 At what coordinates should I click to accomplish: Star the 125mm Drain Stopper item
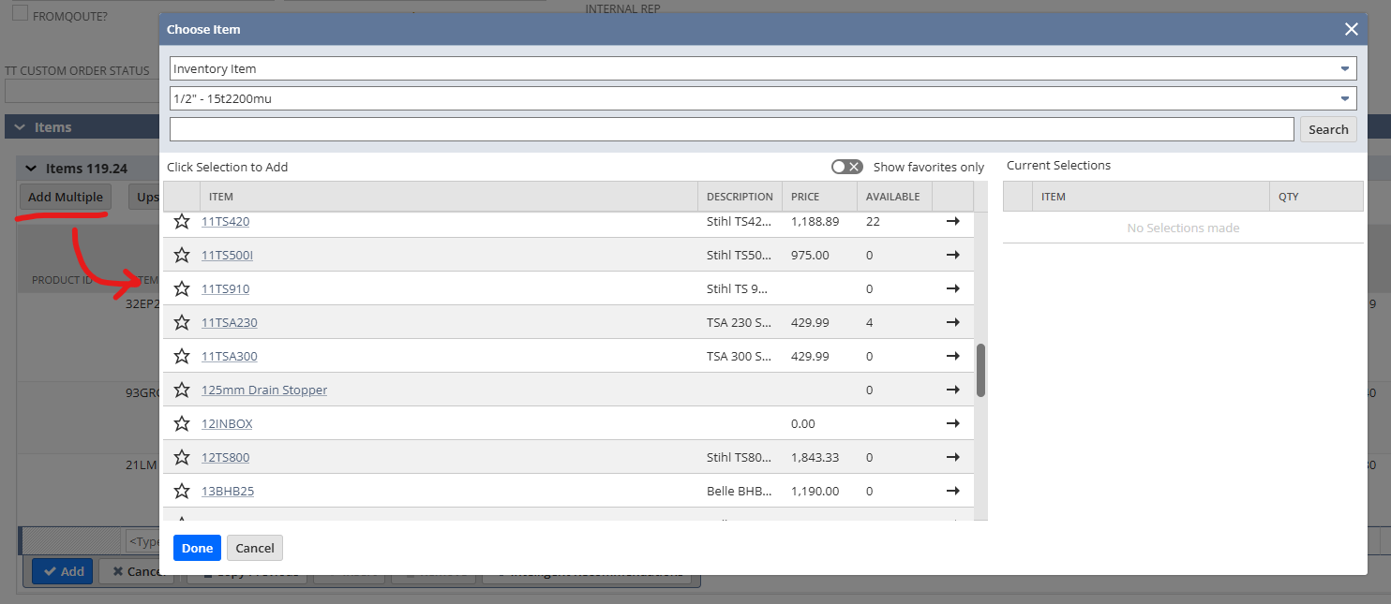point(182,390)
